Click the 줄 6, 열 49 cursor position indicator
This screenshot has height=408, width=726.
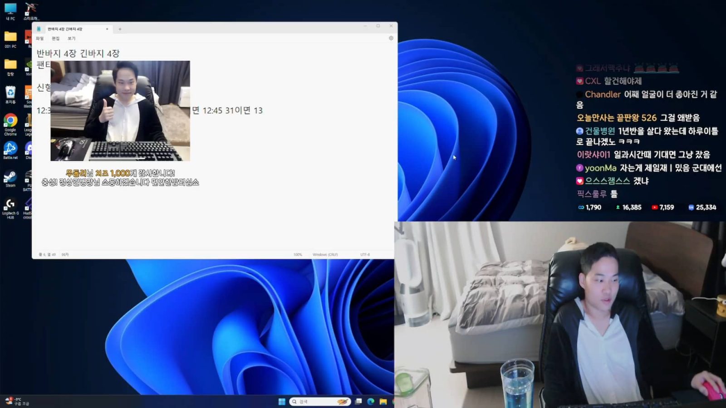click(47, 255)
